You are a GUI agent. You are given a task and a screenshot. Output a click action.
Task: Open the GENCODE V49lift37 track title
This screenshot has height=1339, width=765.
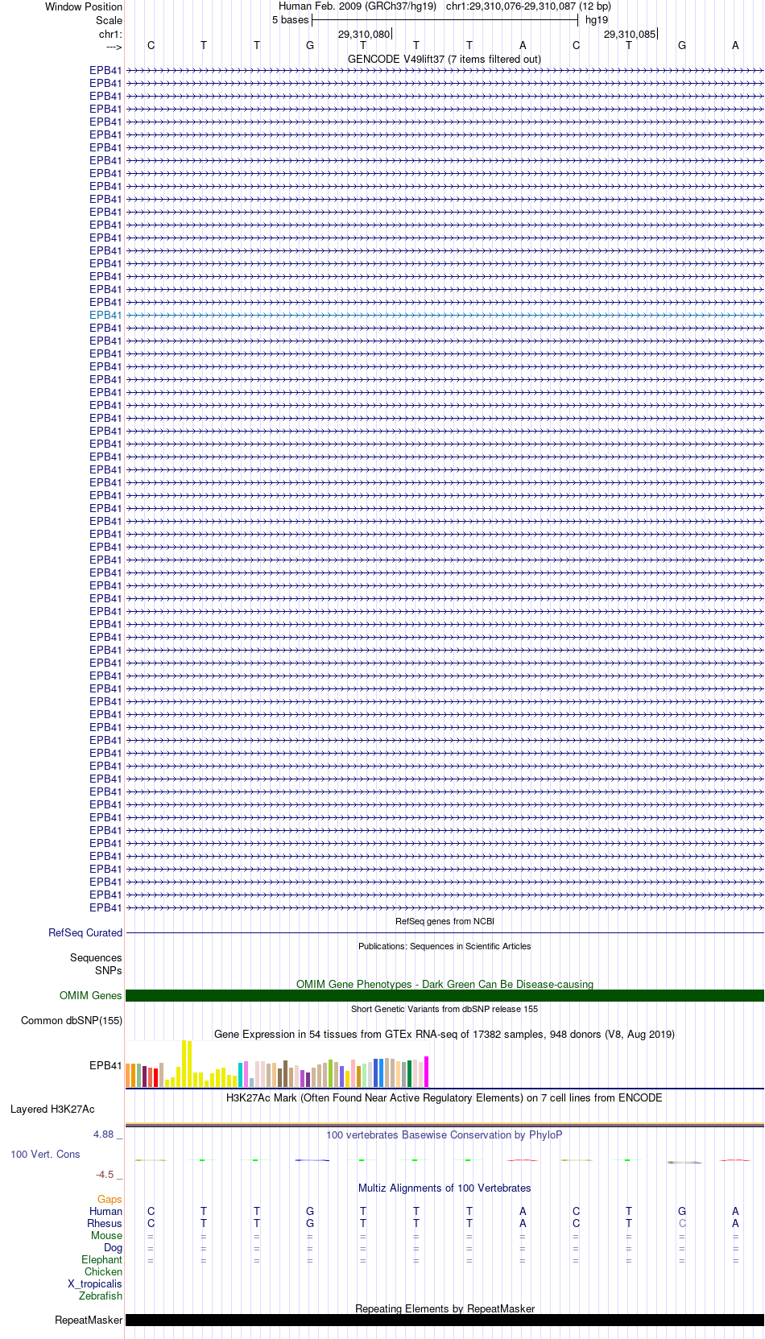coord(445,59)
